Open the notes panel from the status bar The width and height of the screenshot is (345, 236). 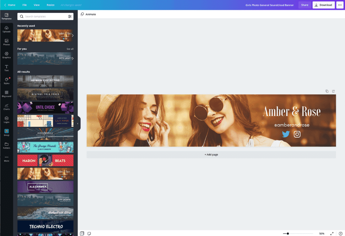click(x=88, y=233)
